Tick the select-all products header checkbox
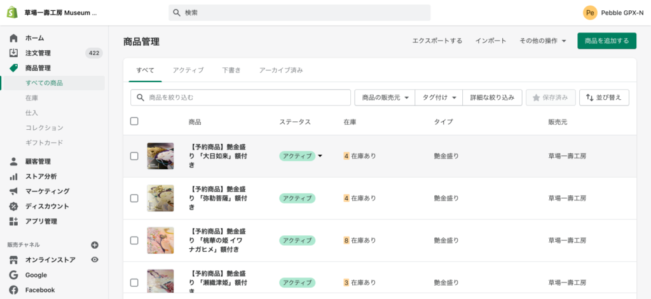The width and height of the screenshot is (651, 299). click(x=134, y=122)
